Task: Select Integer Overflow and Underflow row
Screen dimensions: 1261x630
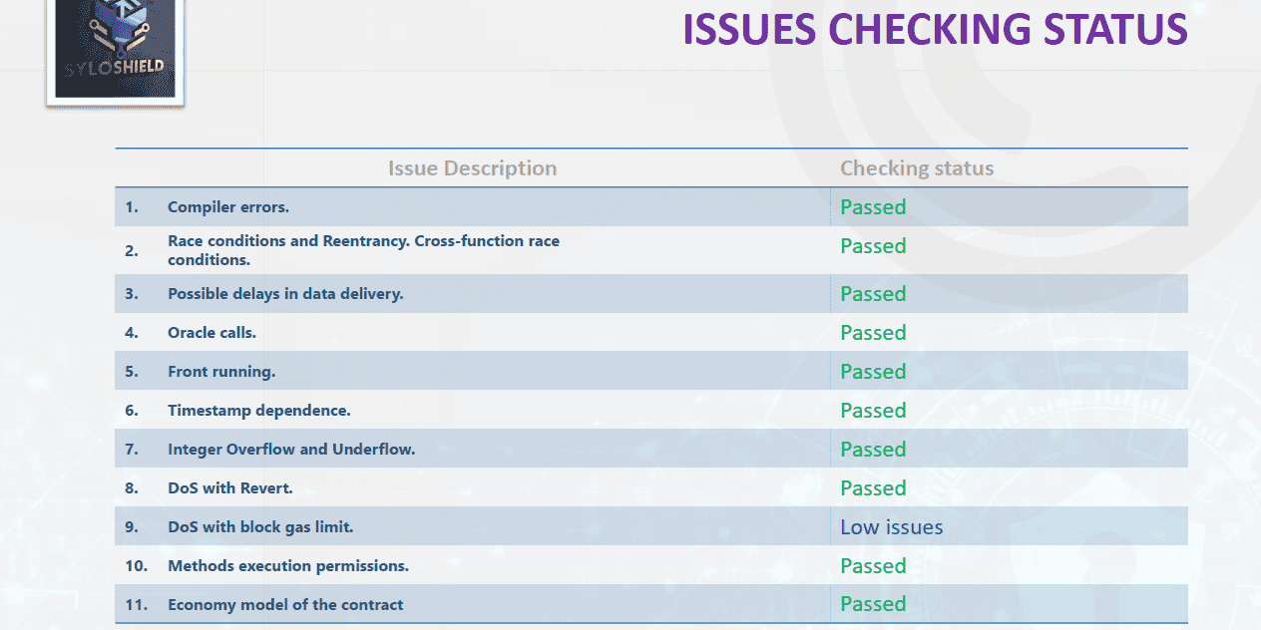Action: coord(651,450)
